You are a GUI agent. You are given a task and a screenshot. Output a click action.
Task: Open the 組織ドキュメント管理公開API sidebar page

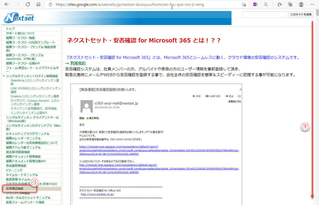pos(26,161)
